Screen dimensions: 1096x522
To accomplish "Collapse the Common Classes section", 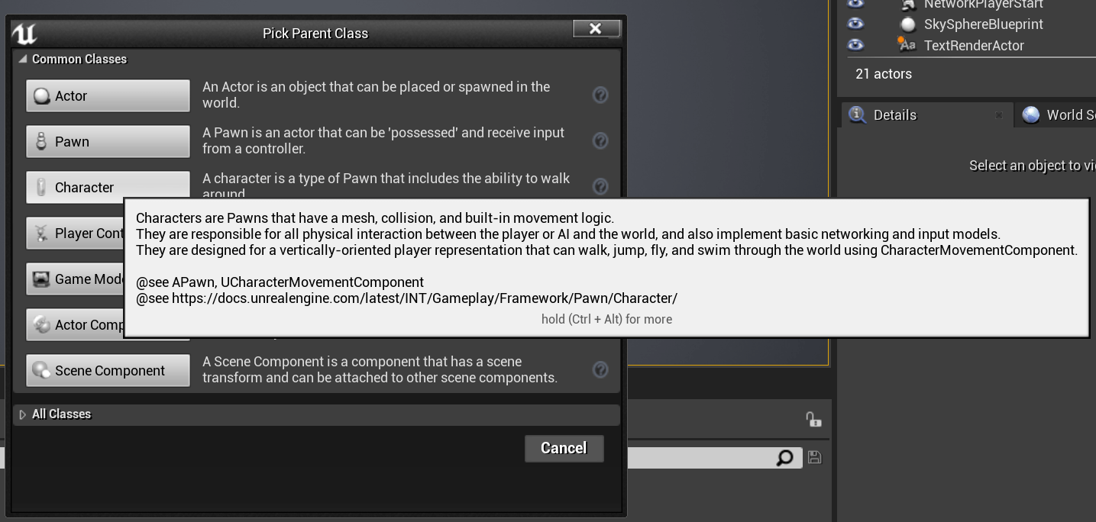I will click(x=23, y=59).
